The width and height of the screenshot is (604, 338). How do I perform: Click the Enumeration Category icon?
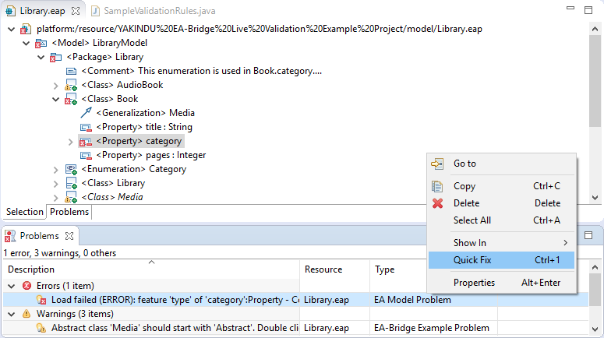tap(71, 169)
